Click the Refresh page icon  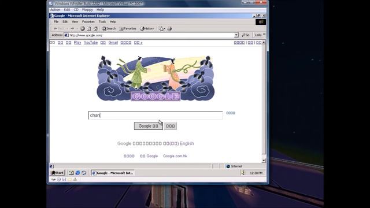click(x=89, y=28)
